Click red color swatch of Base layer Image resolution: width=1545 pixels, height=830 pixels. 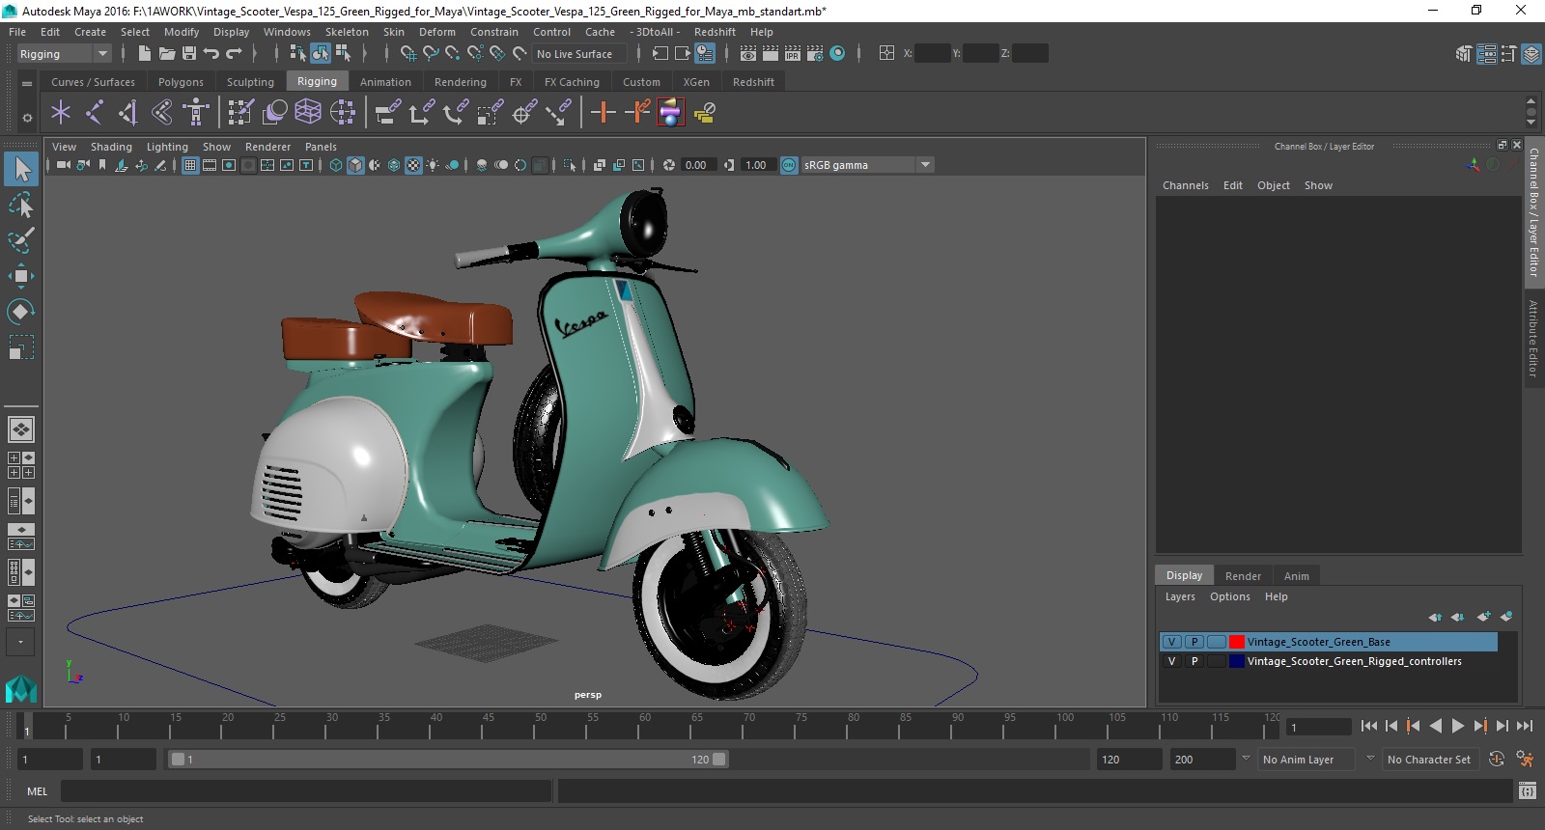click(1236, 642)
